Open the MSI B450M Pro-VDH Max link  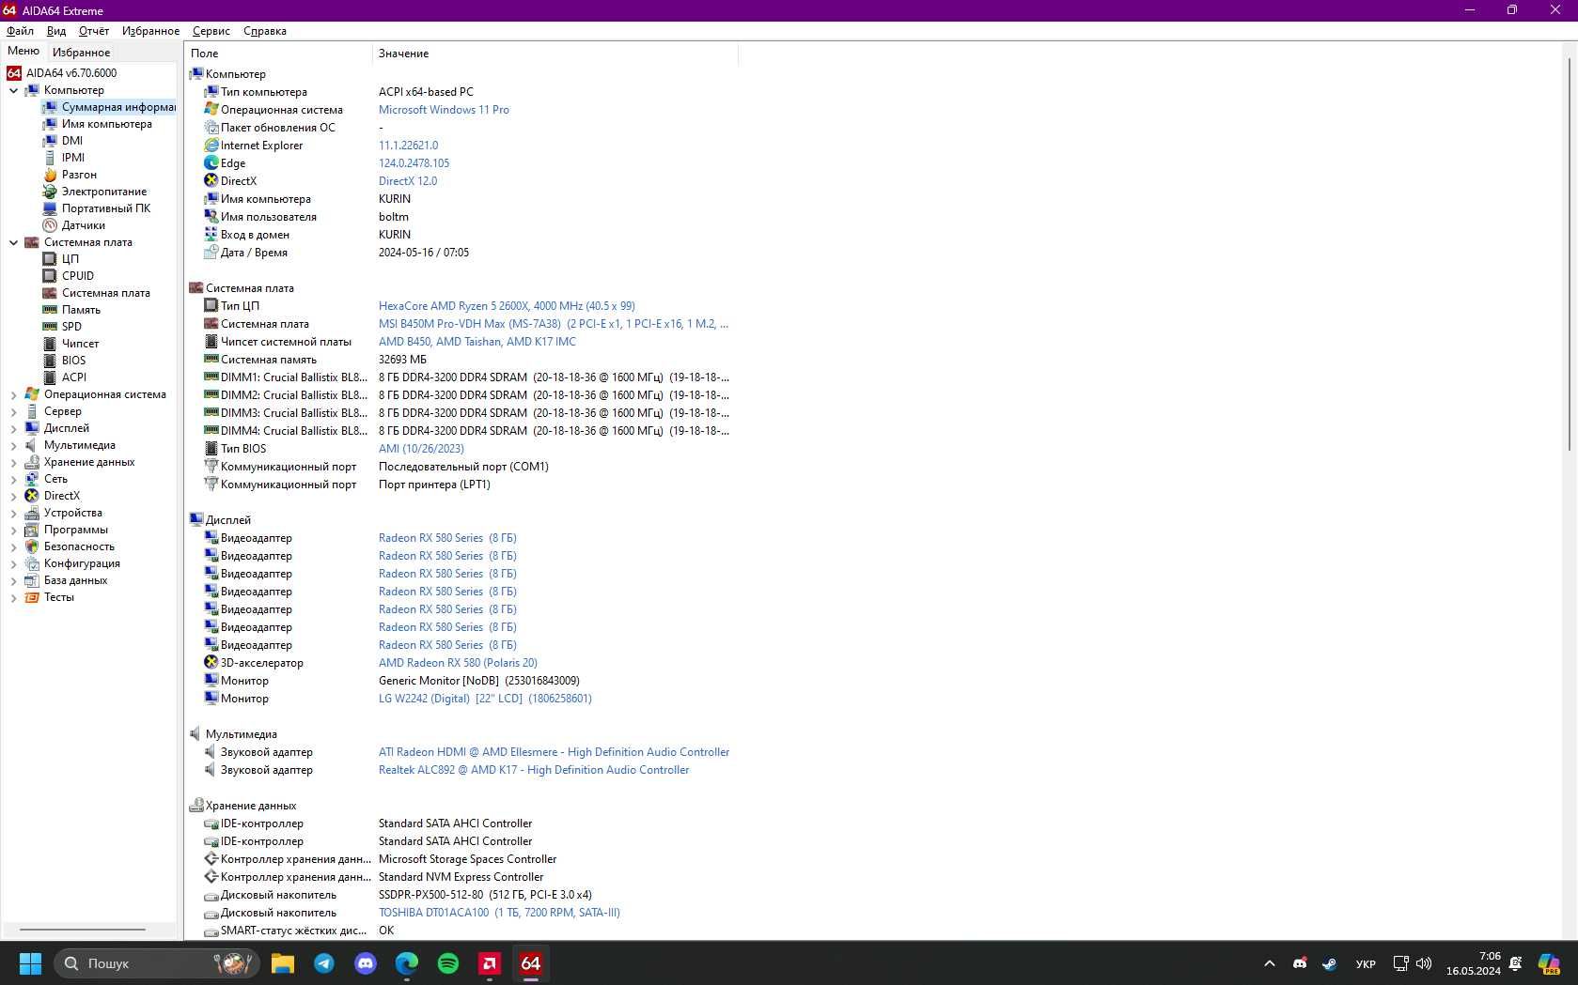553,324
